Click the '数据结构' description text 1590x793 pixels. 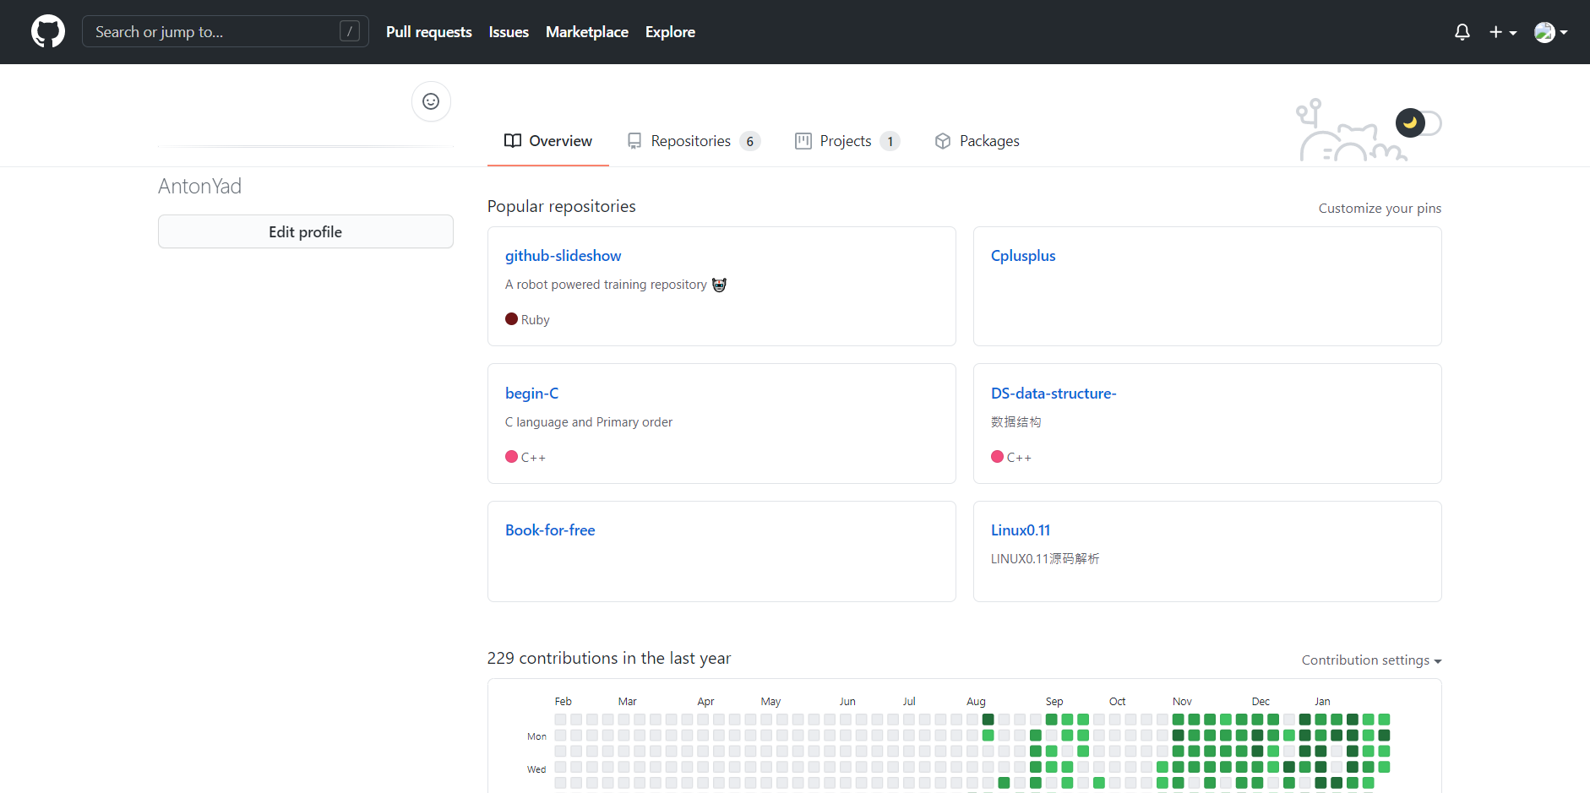pyautogui.click(x=1016, y=422)
